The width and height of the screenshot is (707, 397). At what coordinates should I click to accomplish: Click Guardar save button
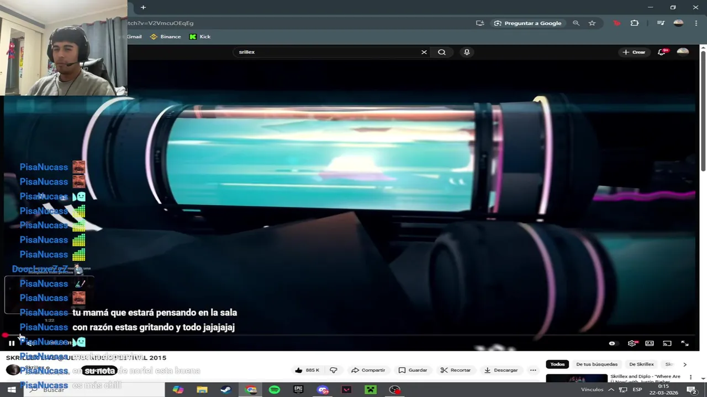413,370
